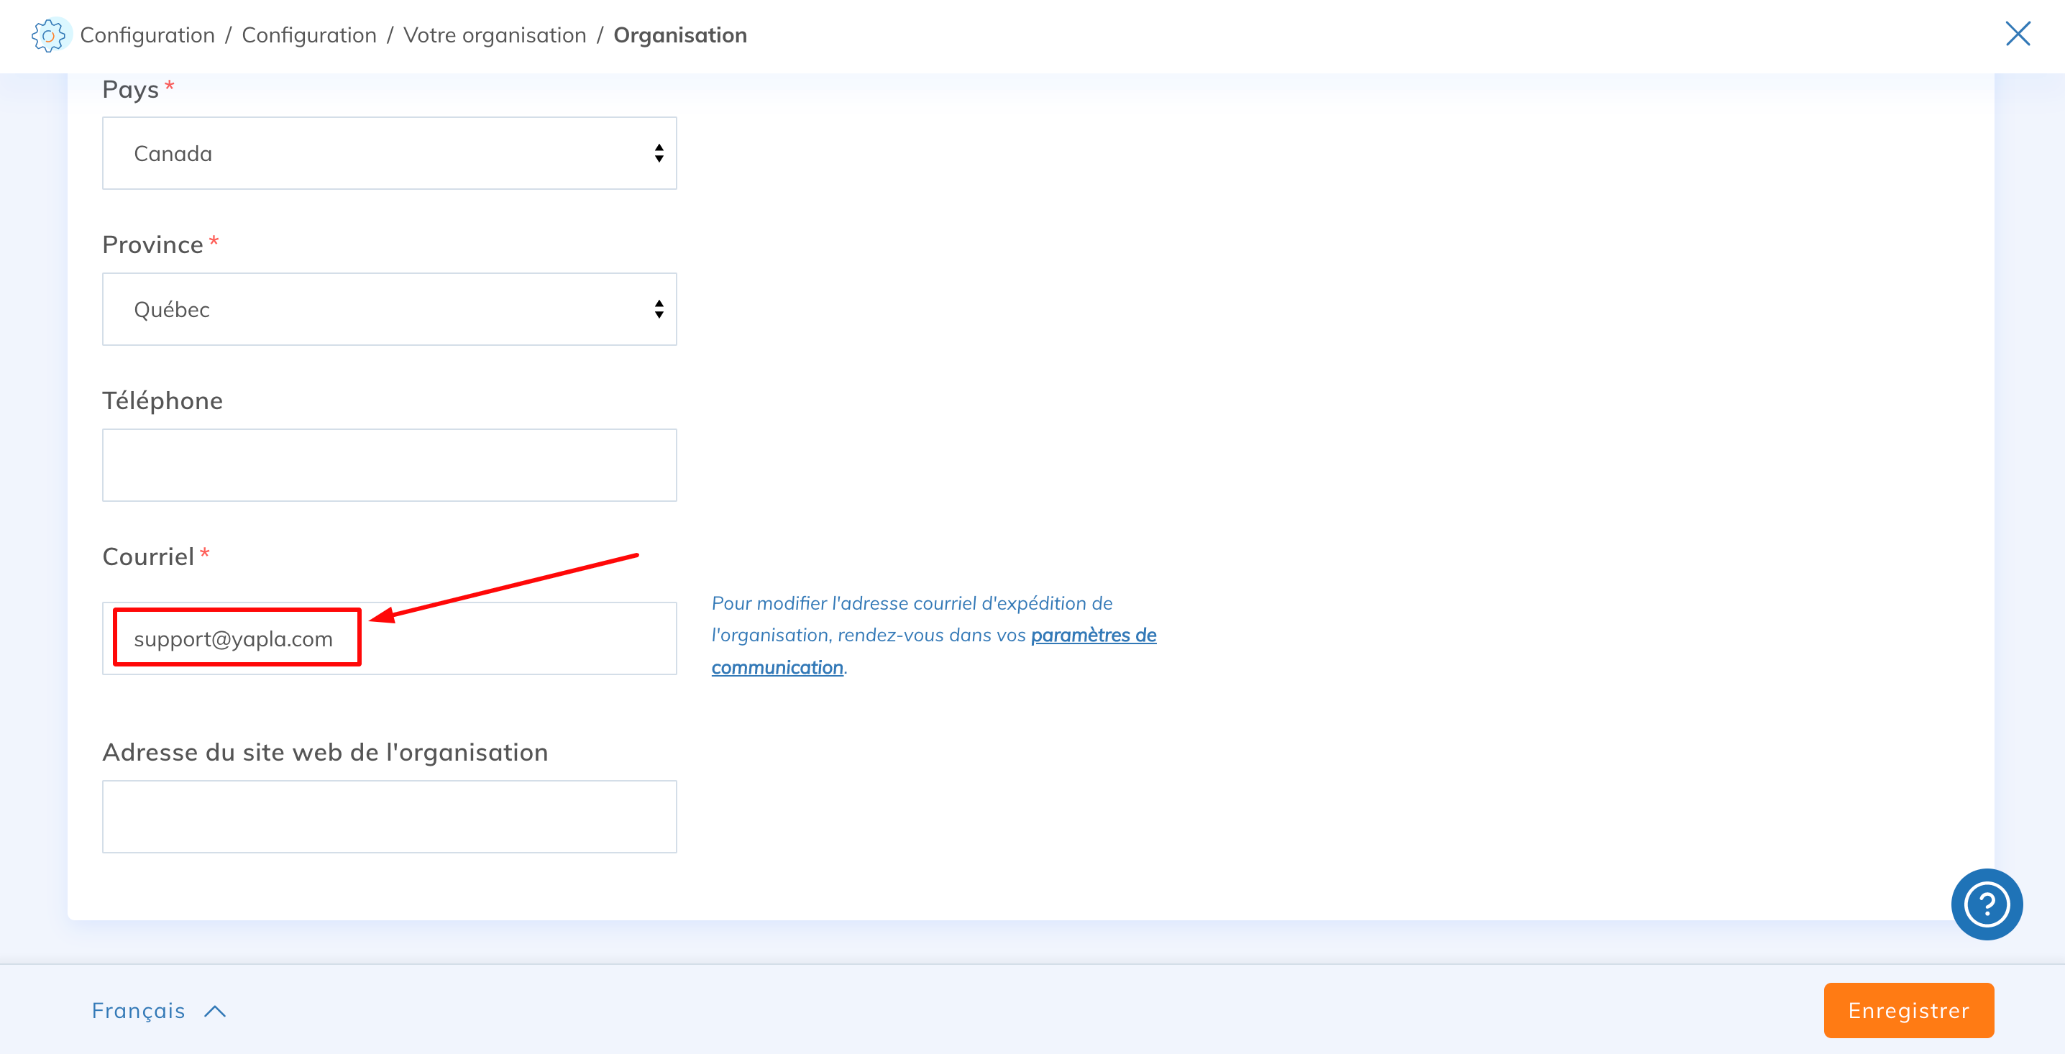Click the Courriel field label
This screenshot has width=2065, height=1054.
click(x=148, y=556)
